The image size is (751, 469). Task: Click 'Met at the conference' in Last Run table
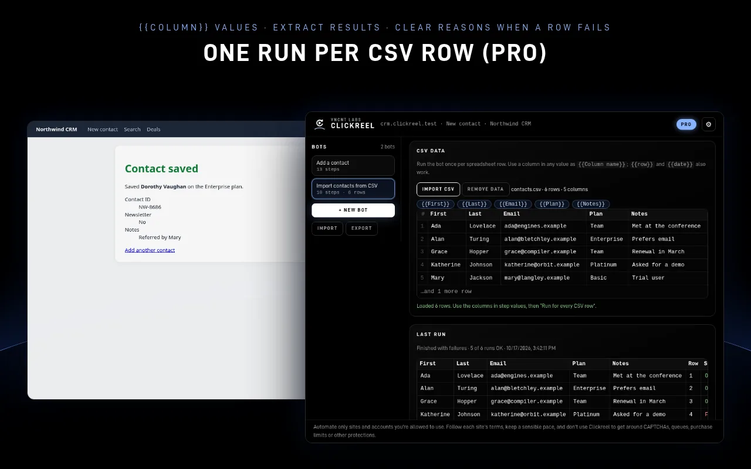point(647,376)
